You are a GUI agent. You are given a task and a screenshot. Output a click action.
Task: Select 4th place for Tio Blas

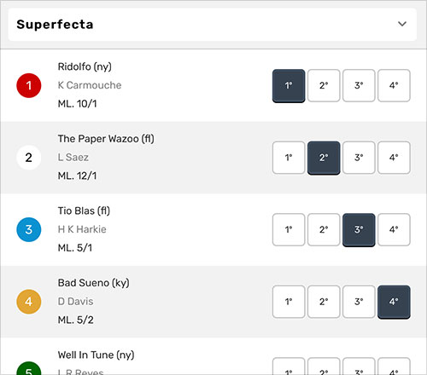(x=394, y=230)
